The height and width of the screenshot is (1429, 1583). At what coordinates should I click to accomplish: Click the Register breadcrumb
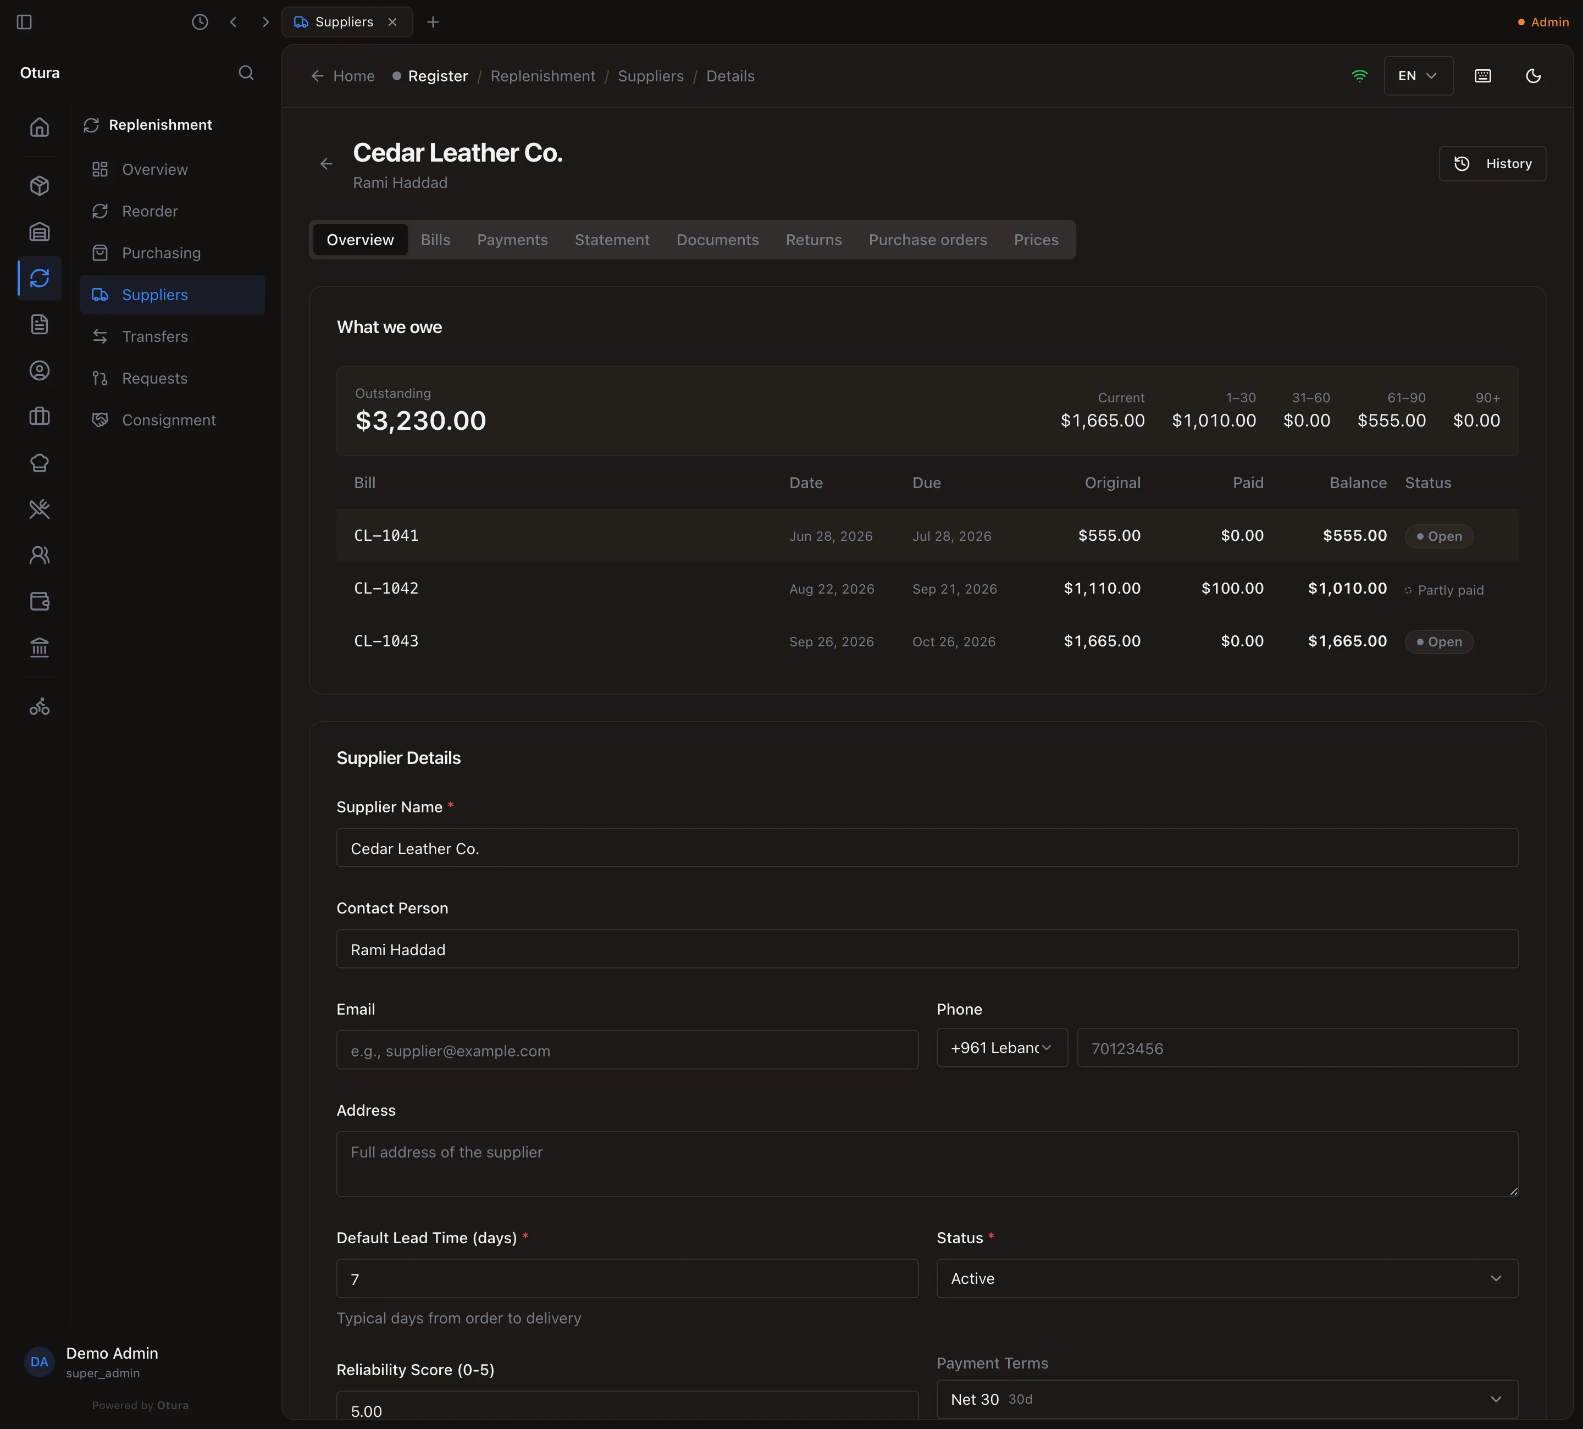[x=430, y=76]
